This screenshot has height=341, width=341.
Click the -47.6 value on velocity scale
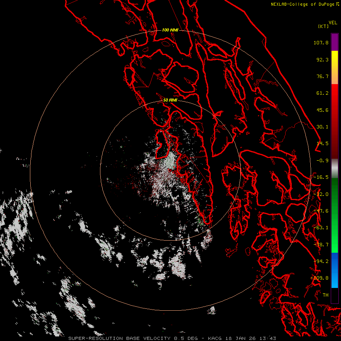[321, 211]
